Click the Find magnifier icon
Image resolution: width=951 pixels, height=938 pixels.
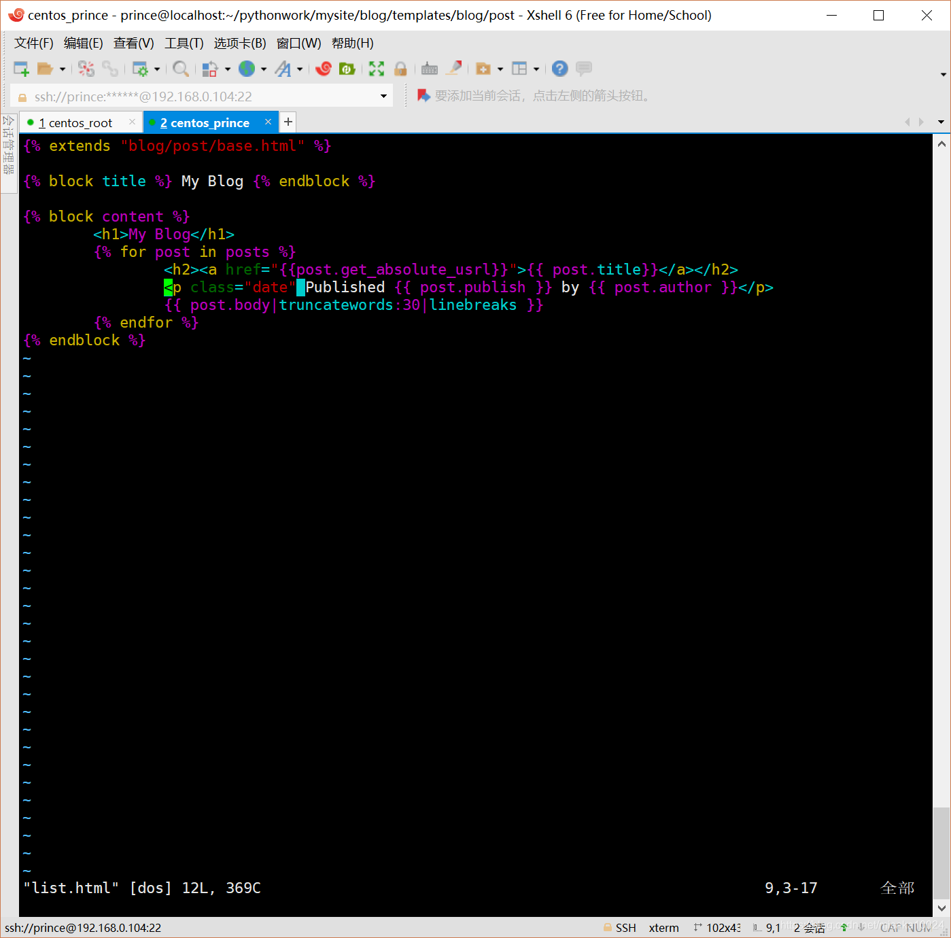click(181, 69)
